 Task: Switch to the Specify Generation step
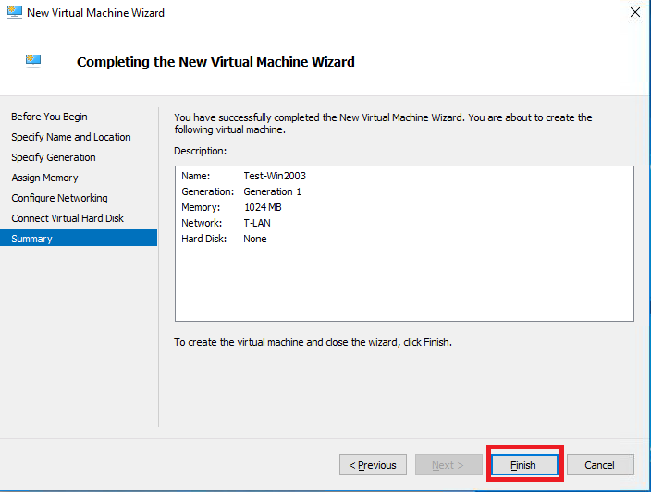point(54,157)
